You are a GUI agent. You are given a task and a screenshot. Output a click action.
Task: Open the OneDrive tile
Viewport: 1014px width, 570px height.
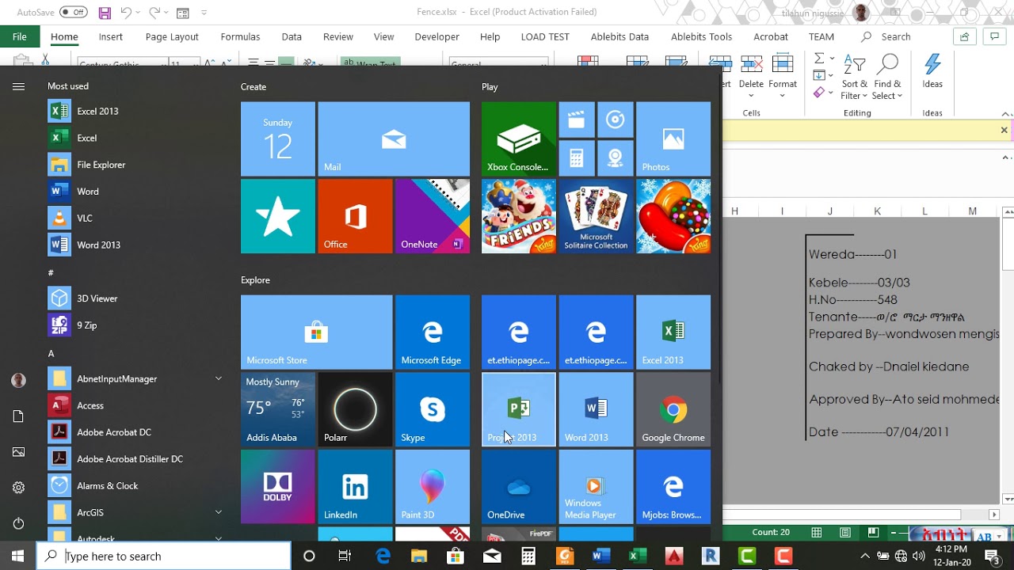(519, 487)
